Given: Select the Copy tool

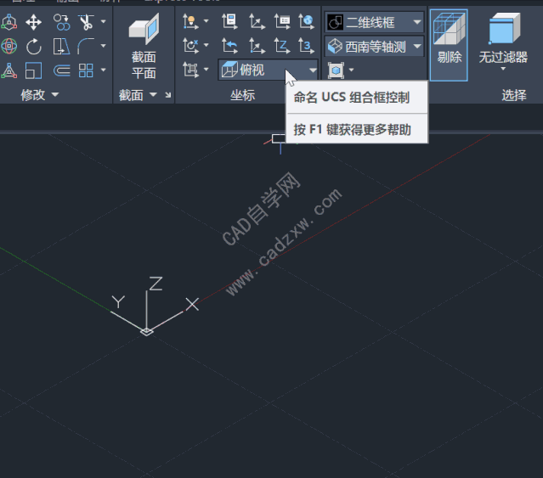Looking at the screenshot, I should pyautogui.click(x=62, y=22).
